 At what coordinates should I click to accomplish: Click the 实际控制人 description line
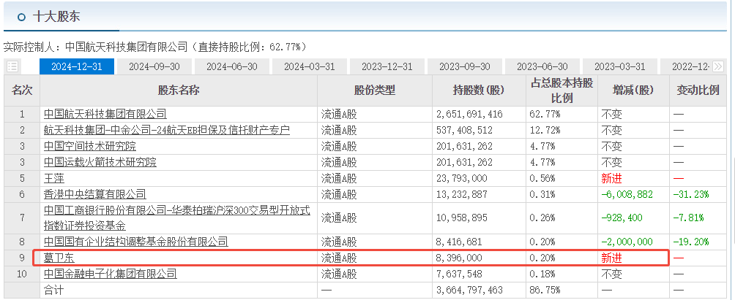(154, 47)
